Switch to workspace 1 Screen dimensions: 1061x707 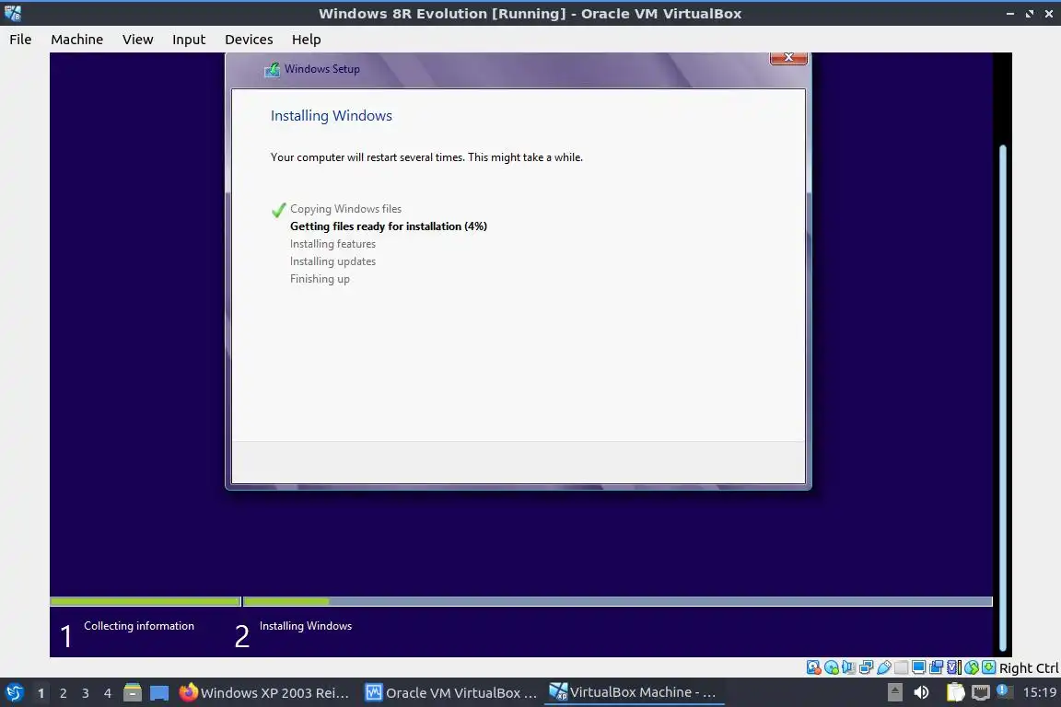pos(41,693)
